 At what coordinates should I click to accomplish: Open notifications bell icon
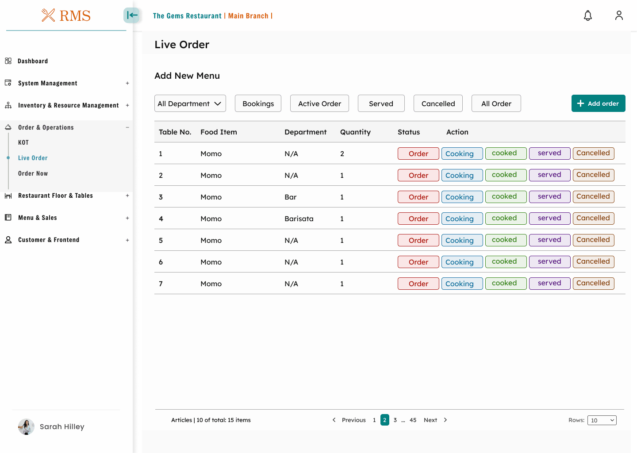[587, 16]
